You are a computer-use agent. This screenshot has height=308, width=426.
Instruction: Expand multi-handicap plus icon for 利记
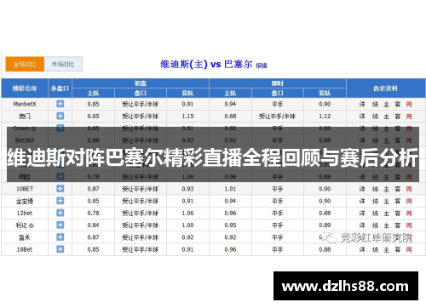(x=60, y=225)
